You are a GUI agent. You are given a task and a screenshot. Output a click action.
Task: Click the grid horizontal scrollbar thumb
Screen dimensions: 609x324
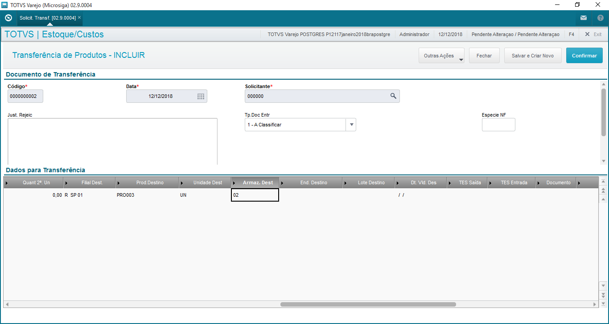pos(368,304)
